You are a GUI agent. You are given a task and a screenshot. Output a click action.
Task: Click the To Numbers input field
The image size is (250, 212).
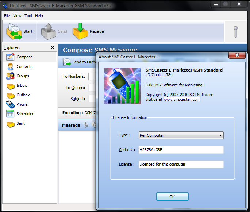coord(92,76)
